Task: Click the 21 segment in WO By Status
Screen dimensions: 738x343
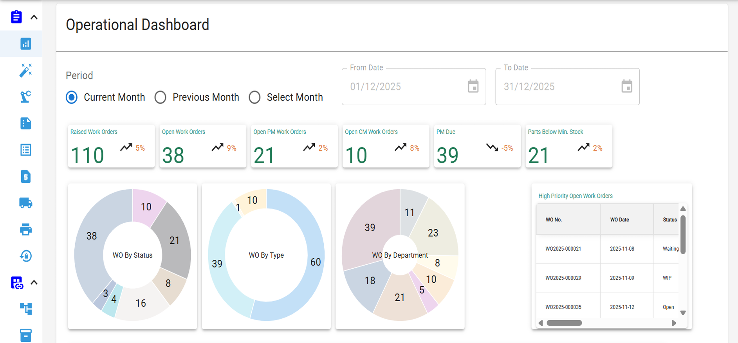Action: coord(175,240)
